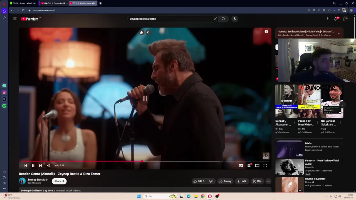Open Zeynep Bastık channel avatar
Viewport: 356px width, 200px height.
coord(22,181)
